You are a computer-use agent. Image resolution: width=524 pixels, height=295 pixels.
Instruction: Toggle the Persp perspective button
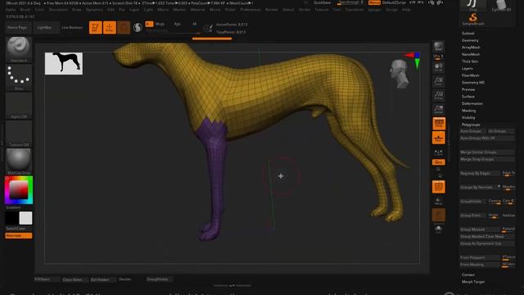439,124
